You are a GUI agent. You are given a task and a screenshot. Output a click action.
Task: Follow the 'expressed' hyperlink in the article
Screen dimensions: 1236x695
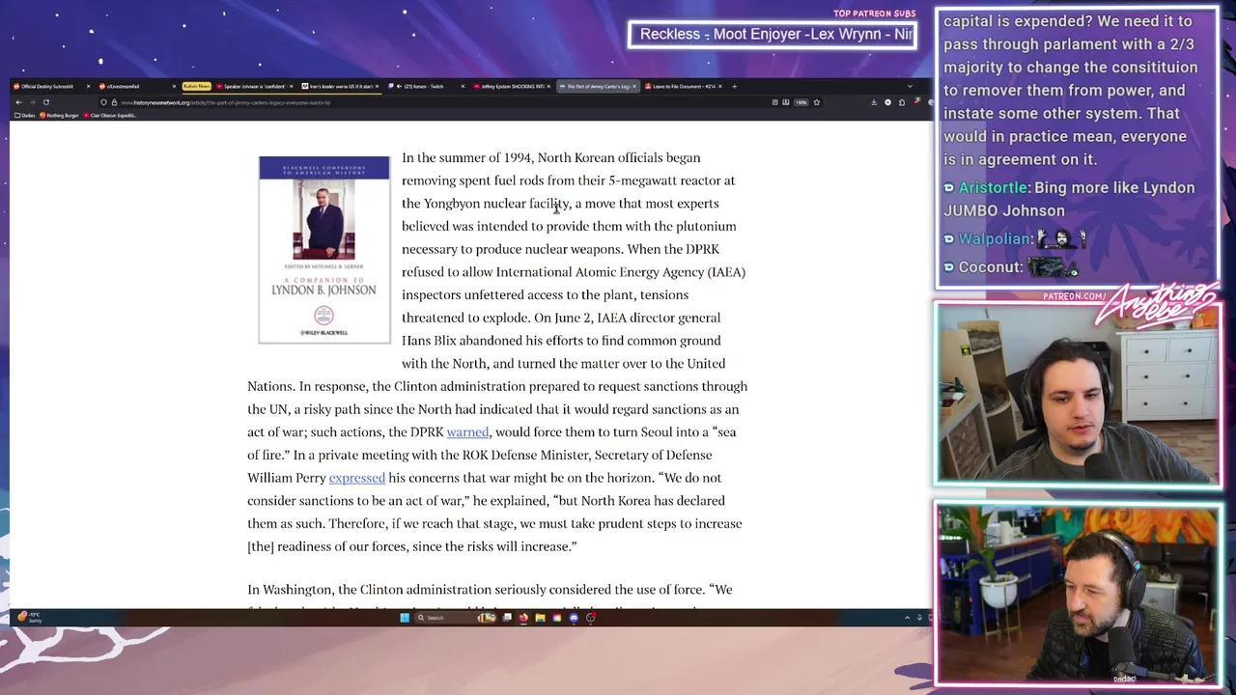click(x=356, y=478)
